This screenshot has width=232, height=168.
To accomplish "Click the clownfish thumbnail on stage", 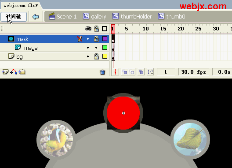I will (56, 140).
